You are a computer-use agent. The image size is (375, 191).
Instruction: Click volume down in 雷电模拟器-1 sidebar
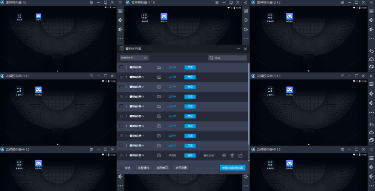pos(246,29)
